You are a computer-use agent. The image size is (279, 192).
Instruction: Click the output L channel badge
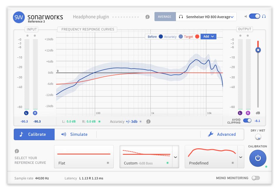(240, 113)
